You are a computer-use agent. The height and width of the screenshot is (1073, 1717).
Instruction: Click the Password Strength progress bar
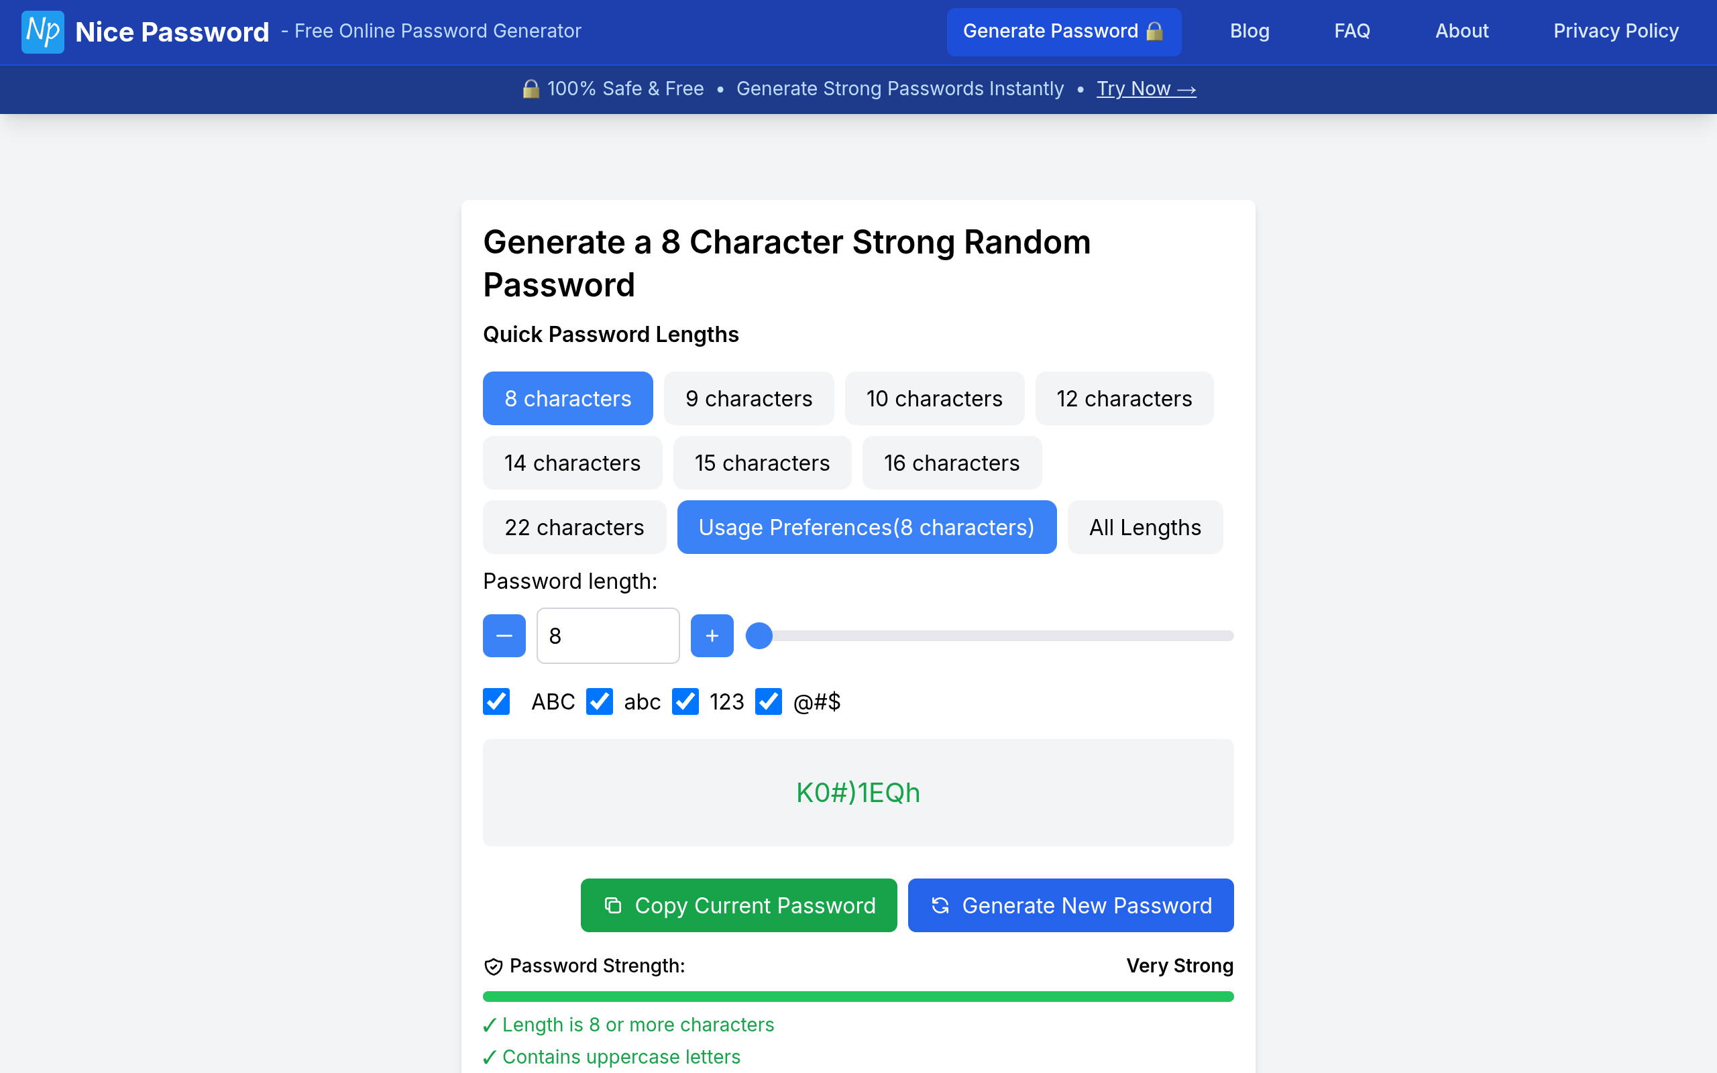[858, 997]
